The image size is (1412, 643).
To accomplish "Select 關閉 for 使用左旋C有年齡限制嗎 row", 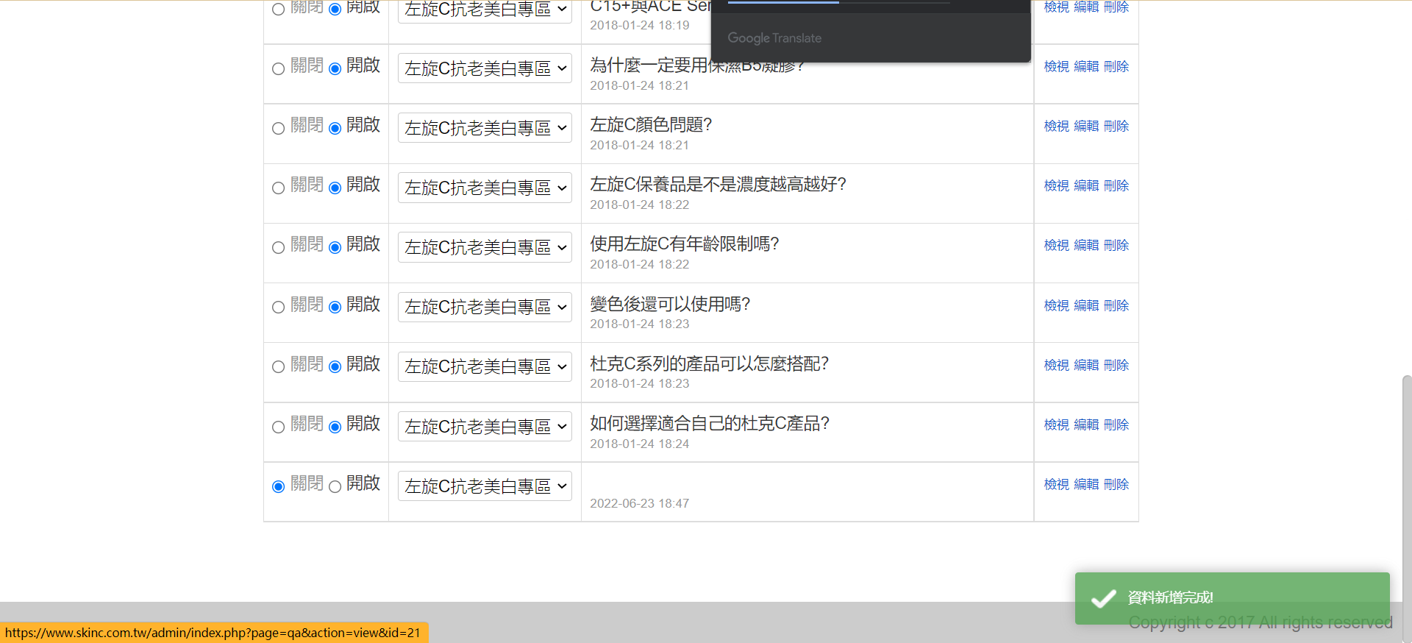I will 278,248.
